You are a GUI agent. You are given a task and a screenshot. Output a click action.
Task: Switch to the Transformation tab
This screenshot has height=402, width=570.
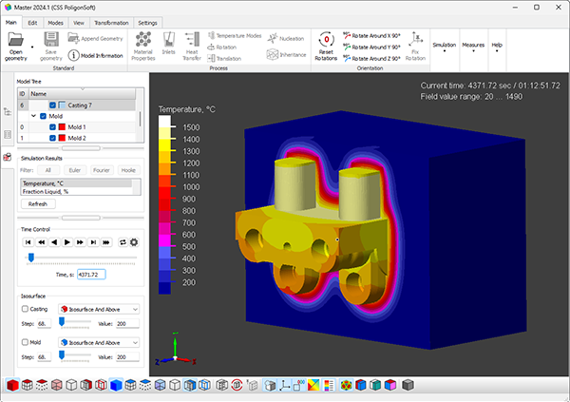click(111, 21)
